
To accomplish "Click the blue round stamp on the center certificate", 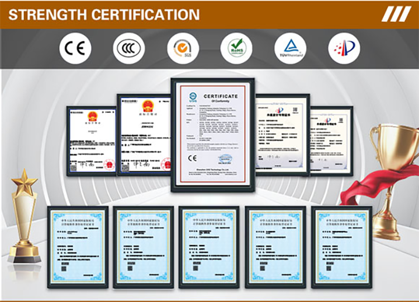I will pyautogui.click(x=226, y=159).
